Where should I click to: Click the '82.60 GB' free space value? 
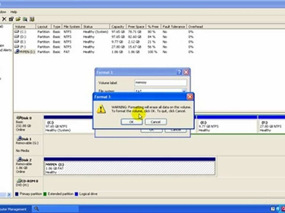coord(135,37)
